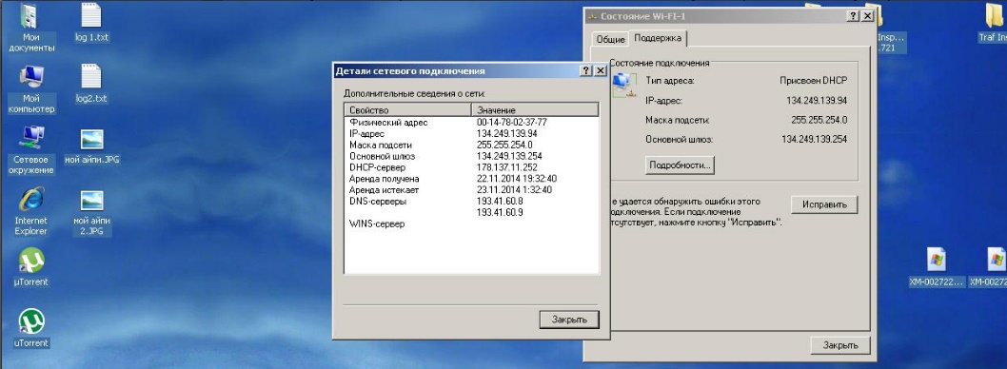Select the Traf Insp folder icon
This screenshot has width=1007, height=369.
(993, 23)
